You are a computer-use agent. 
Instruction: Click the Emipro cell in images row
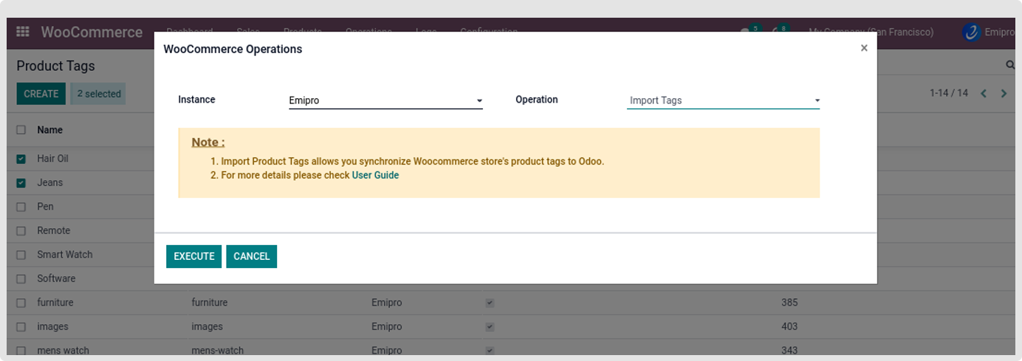[386, 326]
